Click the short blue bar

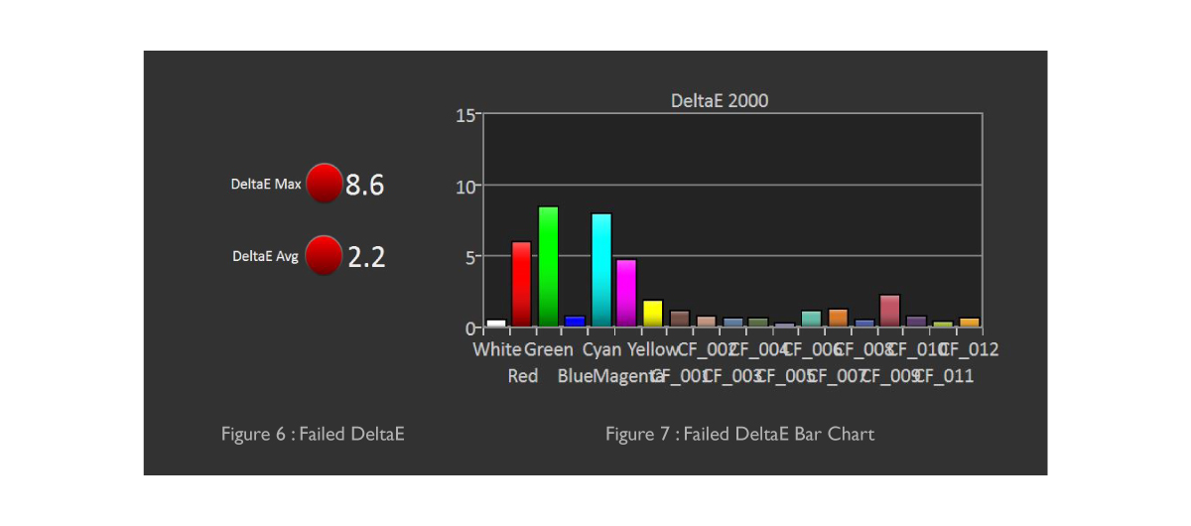tap(574, 321)
